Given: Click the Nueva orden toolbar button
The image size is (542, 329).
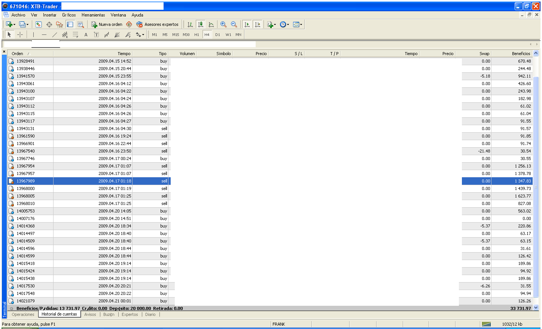Looking at the screenshot, I should pyautogui.click(x=107, y=24).
